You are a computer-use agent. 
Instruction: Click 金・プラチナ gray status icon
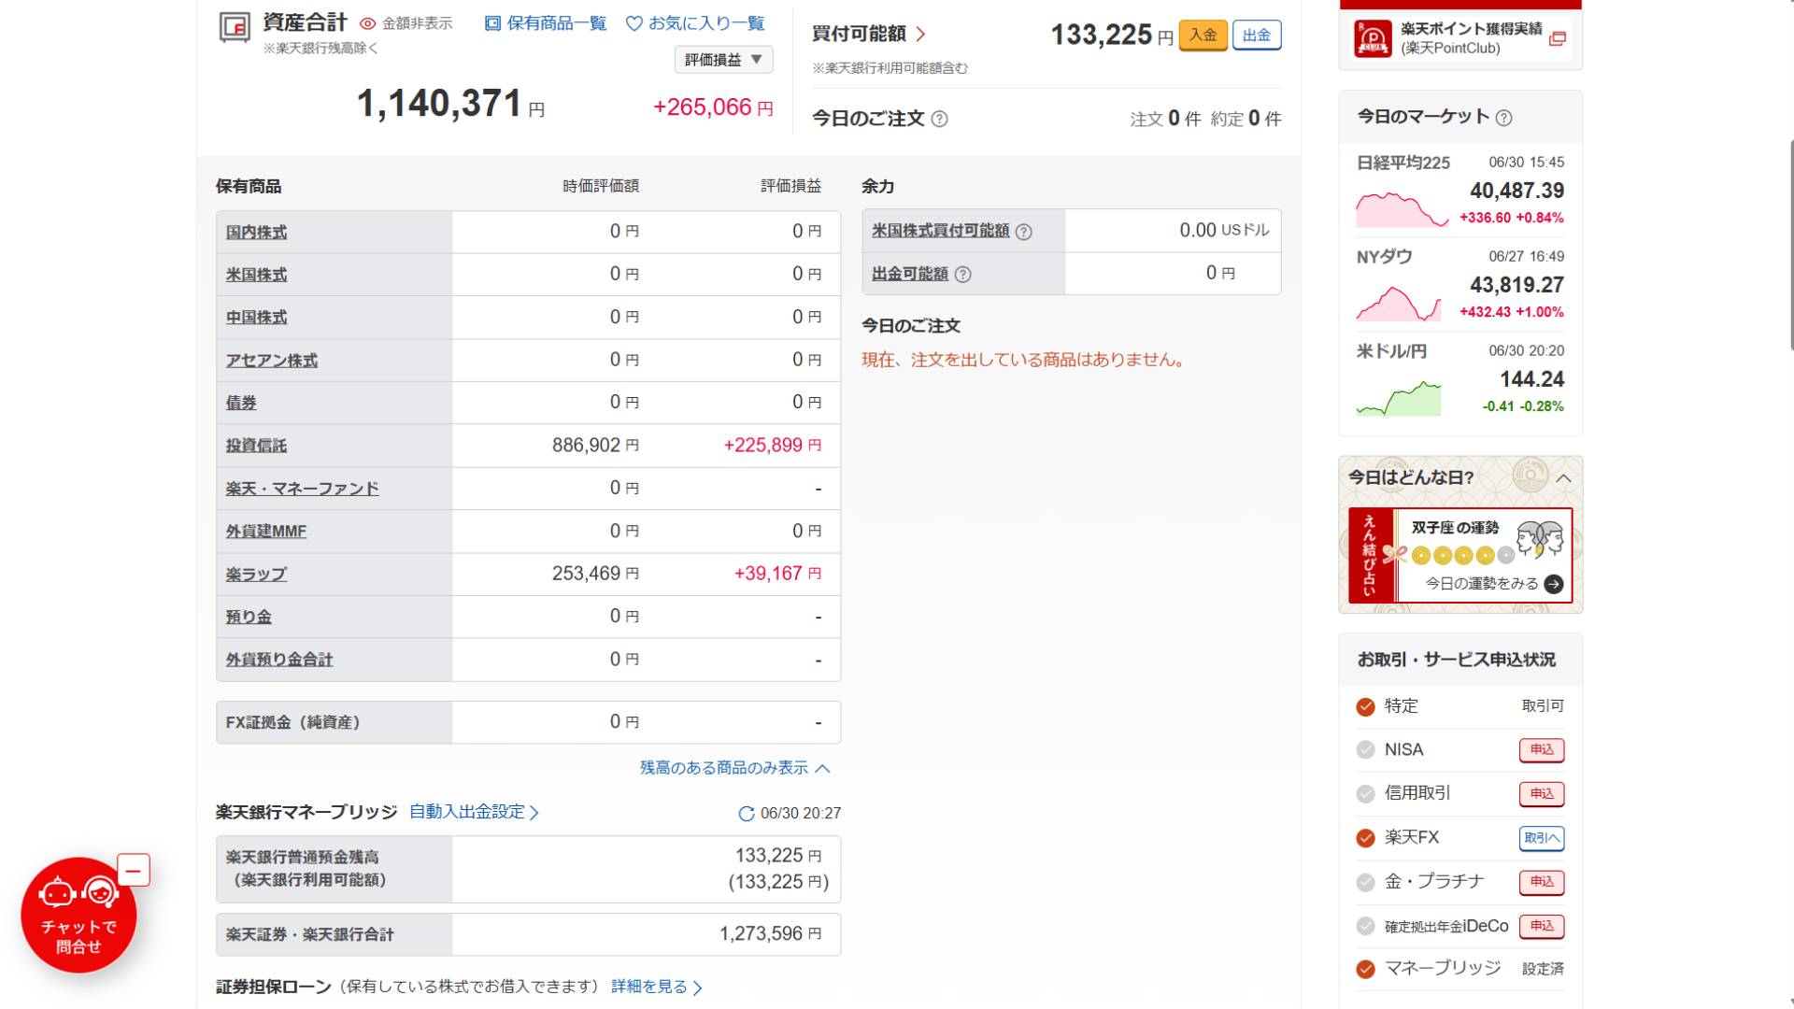click(1365, 882)
